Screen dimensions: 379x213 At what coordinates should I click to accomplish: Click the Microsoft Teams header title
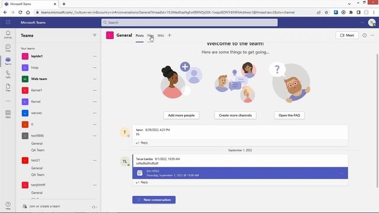coord(33,22)
